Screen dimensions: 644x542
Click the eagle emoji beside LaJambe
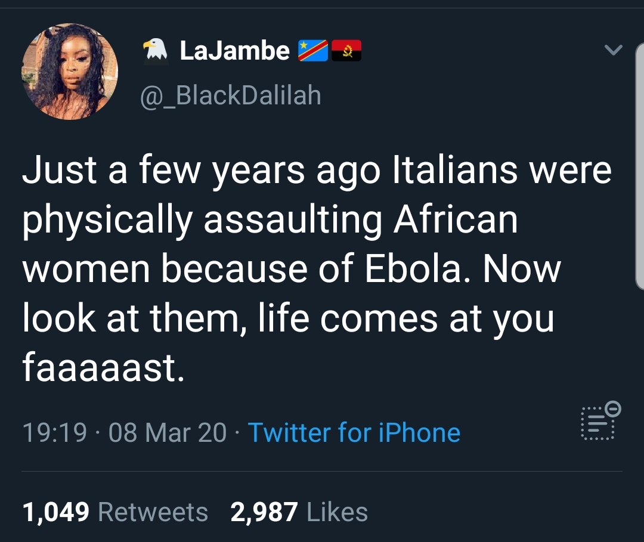[x=156, y=50]
